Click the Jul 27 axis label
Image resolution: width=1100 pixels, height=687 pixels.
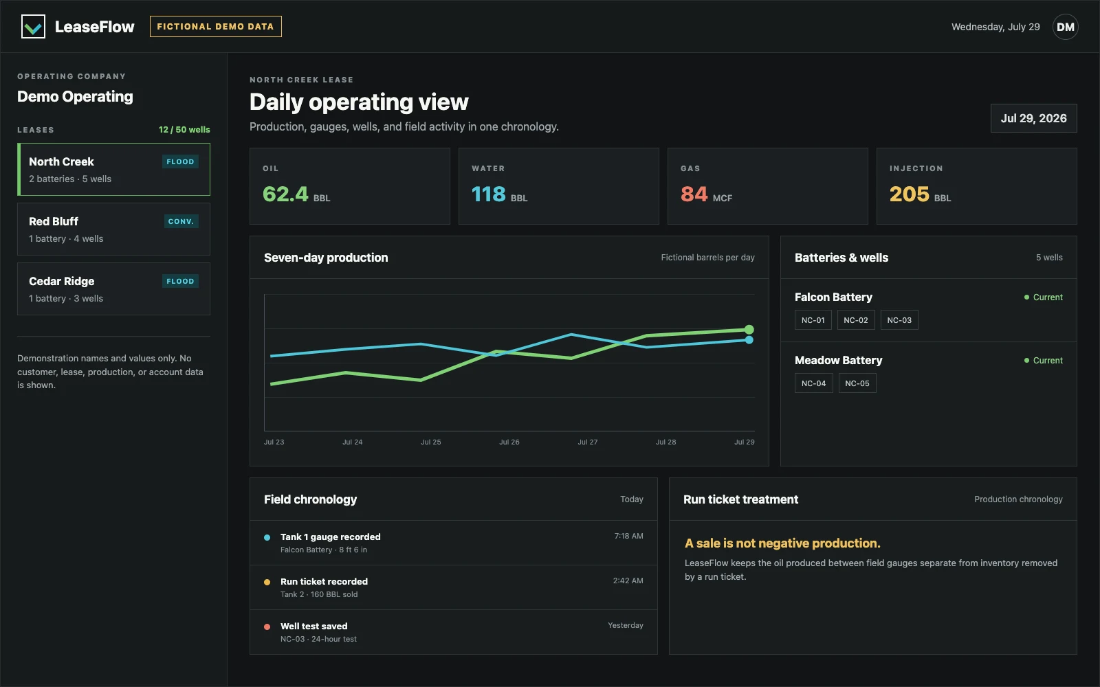tap(588, 442)
